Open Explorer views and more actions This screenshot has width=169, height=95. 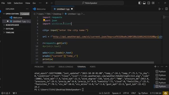(x=27, y=9)
